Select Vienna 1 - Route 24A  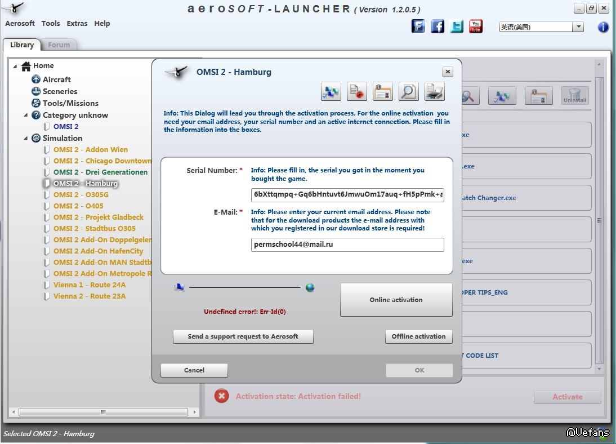pyautogui.click(x=90, y=285)
